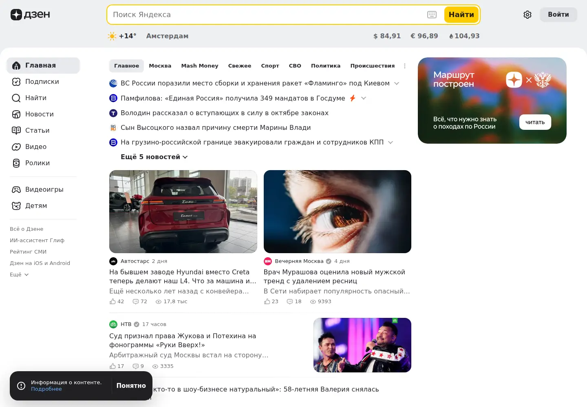587x407 pixels.
Task: Open Рейтинг СМИ footer link
Action: point(28,252)
